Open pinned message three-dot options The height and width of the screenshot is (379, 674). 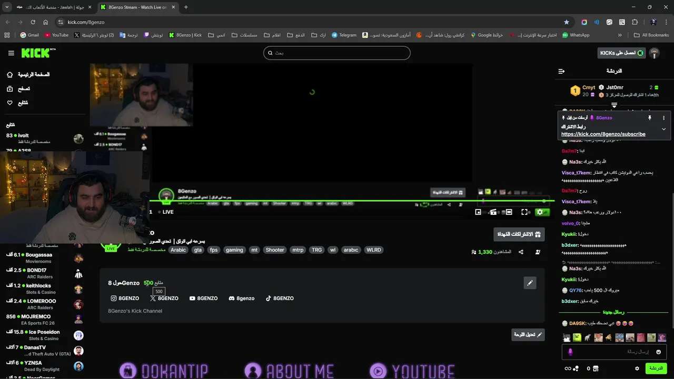point(663,118)
